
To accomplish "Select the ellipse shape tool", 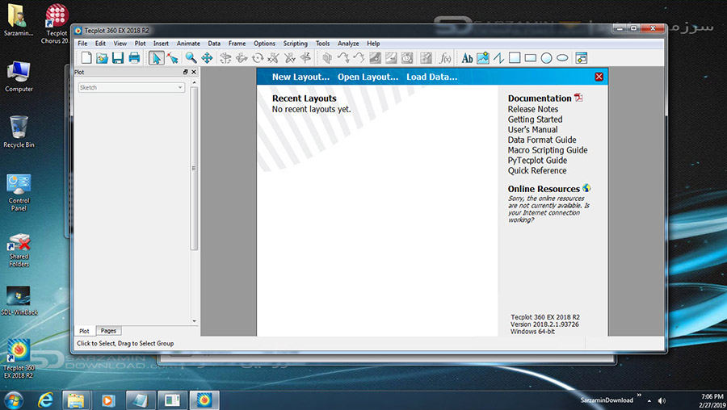I will tap(562, 58).
